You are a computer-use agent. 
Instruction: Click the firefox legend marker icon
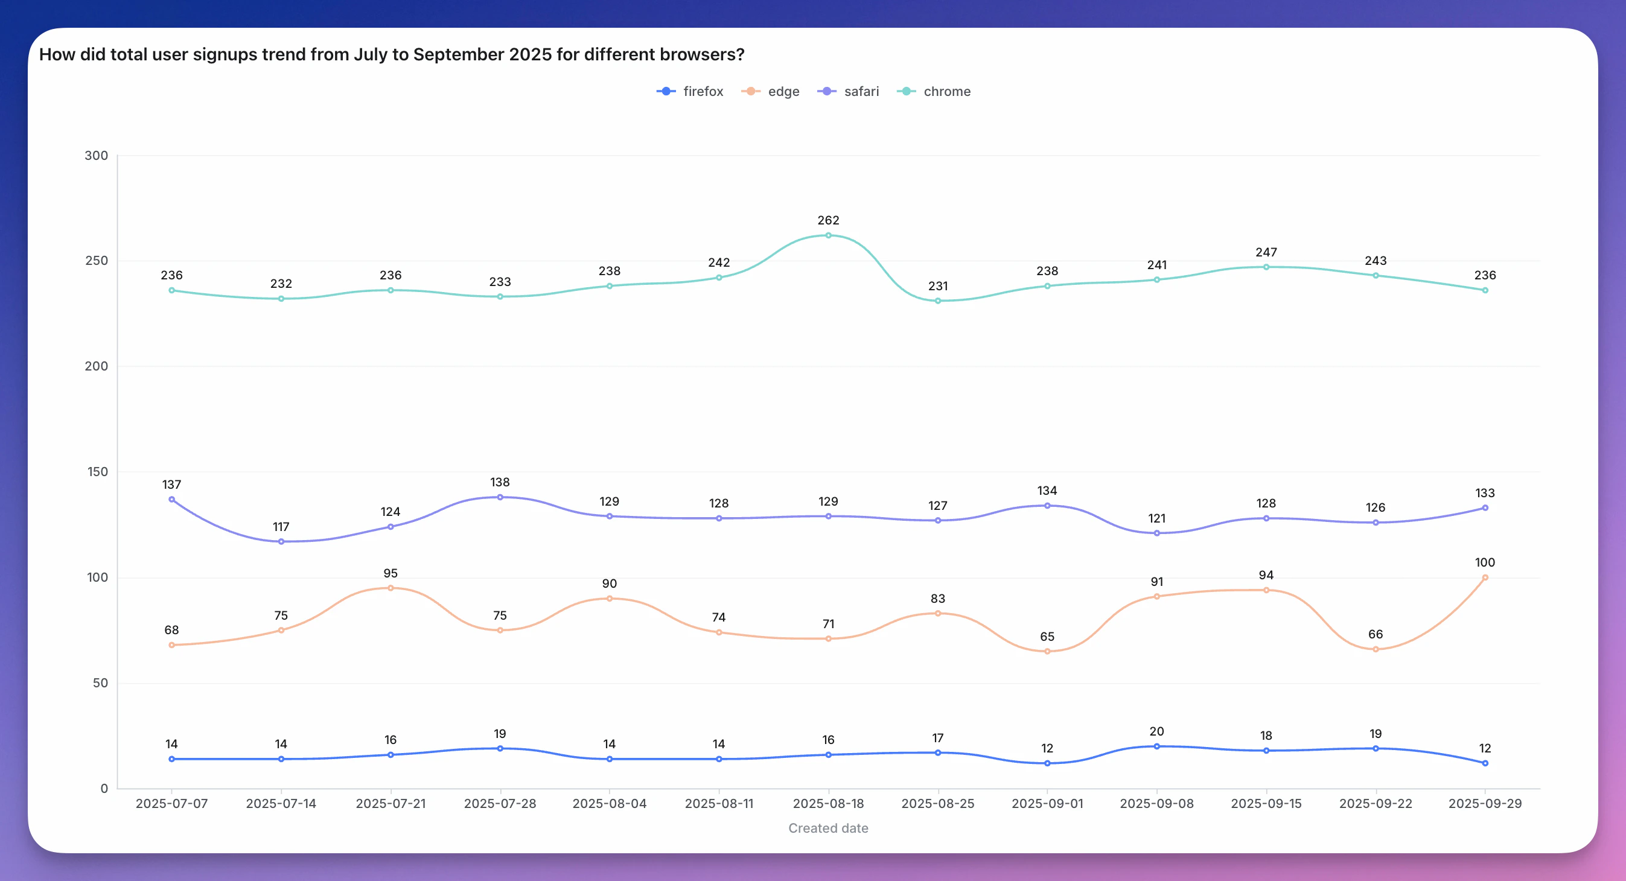(x=666, y=92)
